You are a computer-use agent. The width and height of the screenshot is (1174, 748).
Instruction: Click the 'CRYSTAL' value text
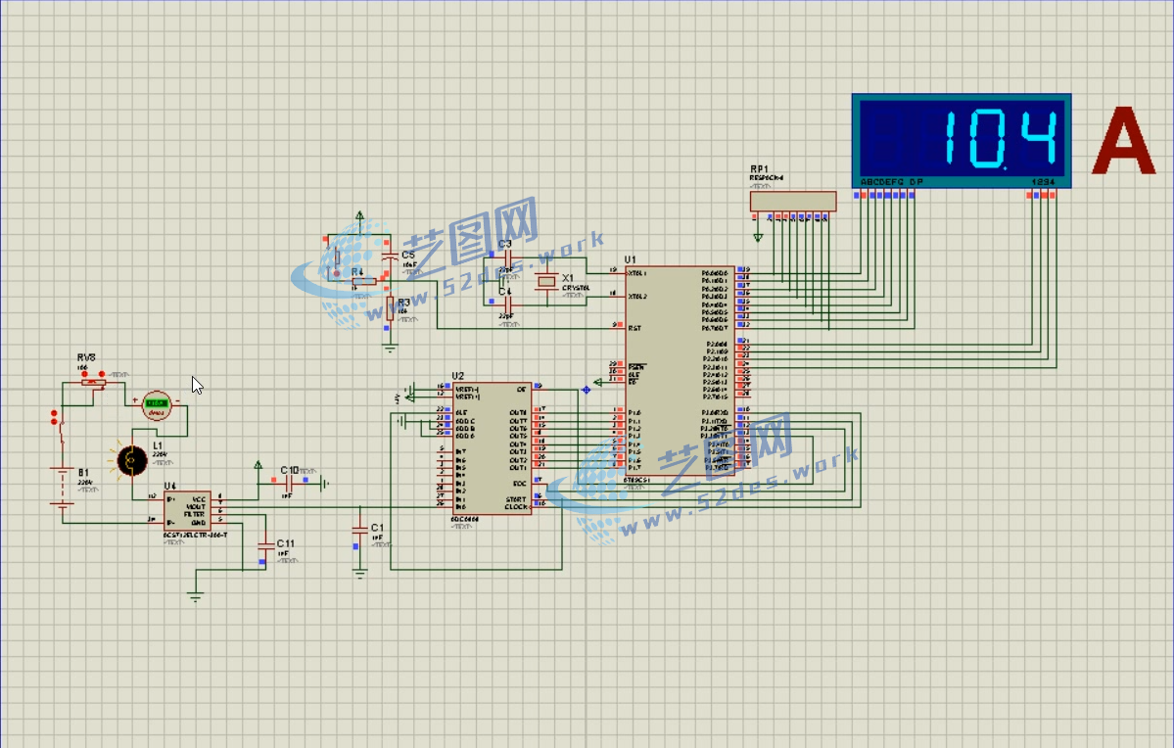[576, 288]
